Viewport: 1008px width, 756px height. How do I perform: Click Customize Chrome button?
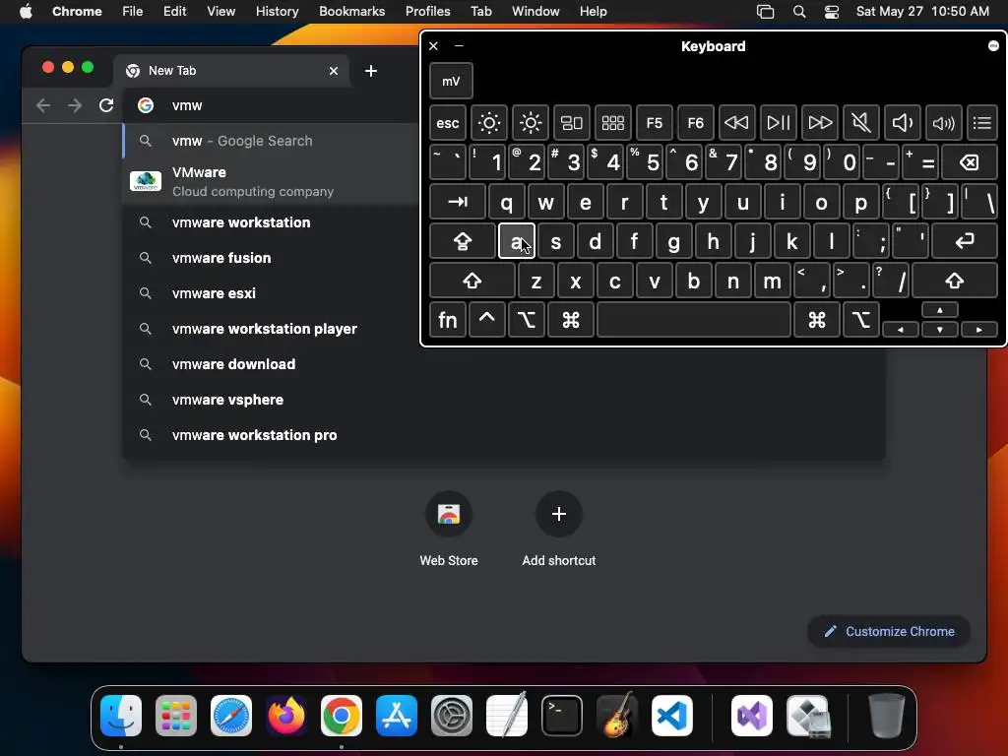(889, 631)
